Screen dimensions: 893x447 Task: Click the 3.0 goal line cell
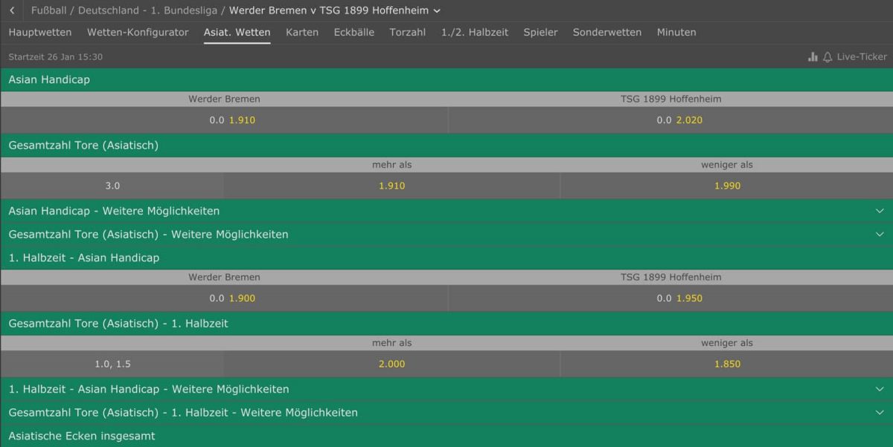tap(112, 186)
